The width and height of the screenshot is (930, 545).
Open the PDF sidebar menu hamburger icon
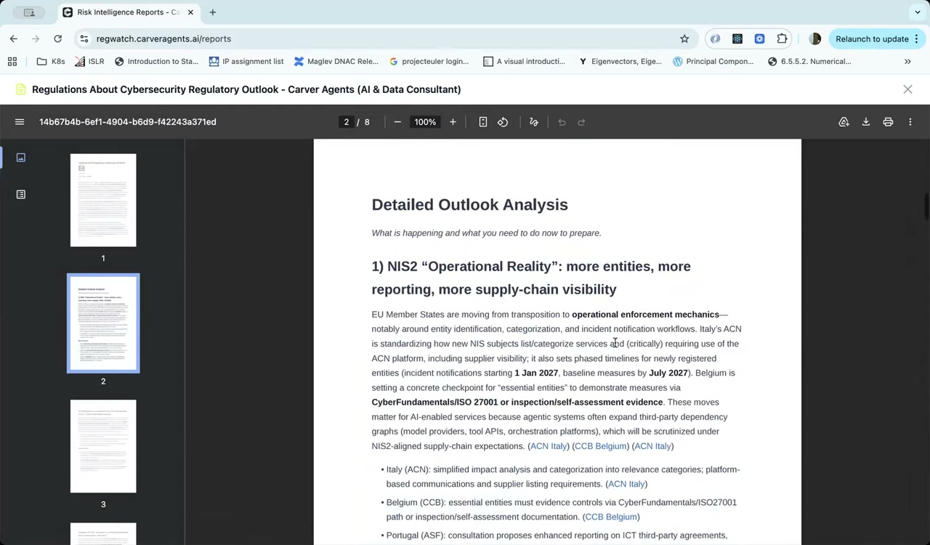(x=20, y=122)
